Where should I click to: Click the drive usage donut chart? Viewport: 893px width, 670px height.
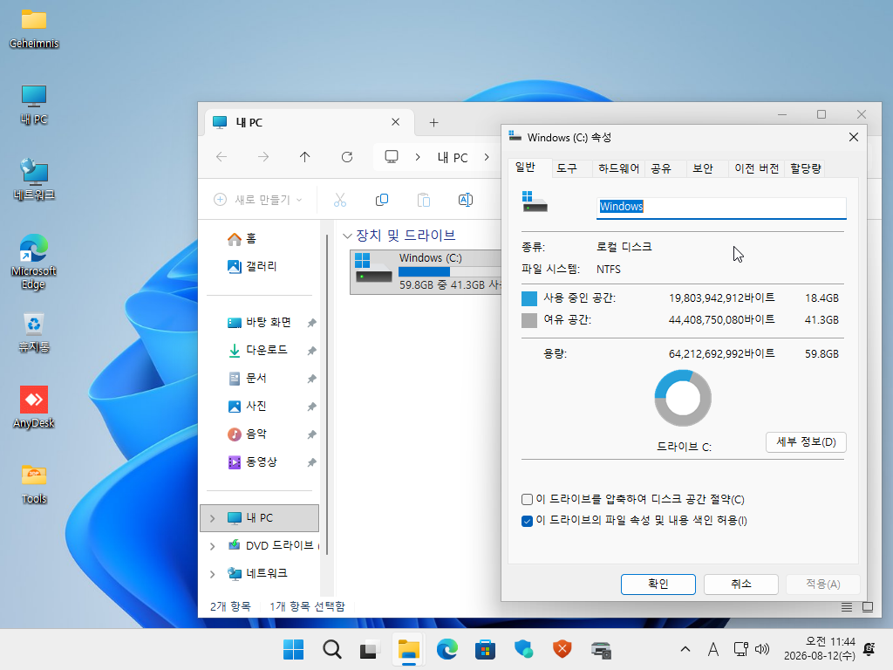pyautogui.click(x=683, y=398)
